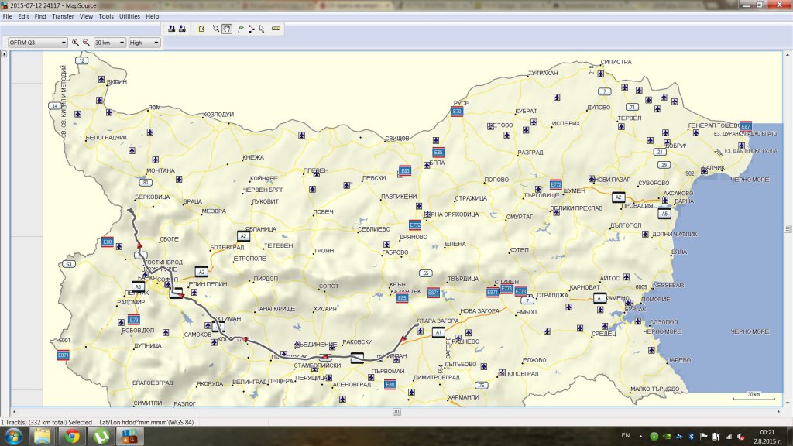Open the 30 km zoom scale dropdown
The image size is (793, 446).
pyautogui.click(x=108, y=43)
